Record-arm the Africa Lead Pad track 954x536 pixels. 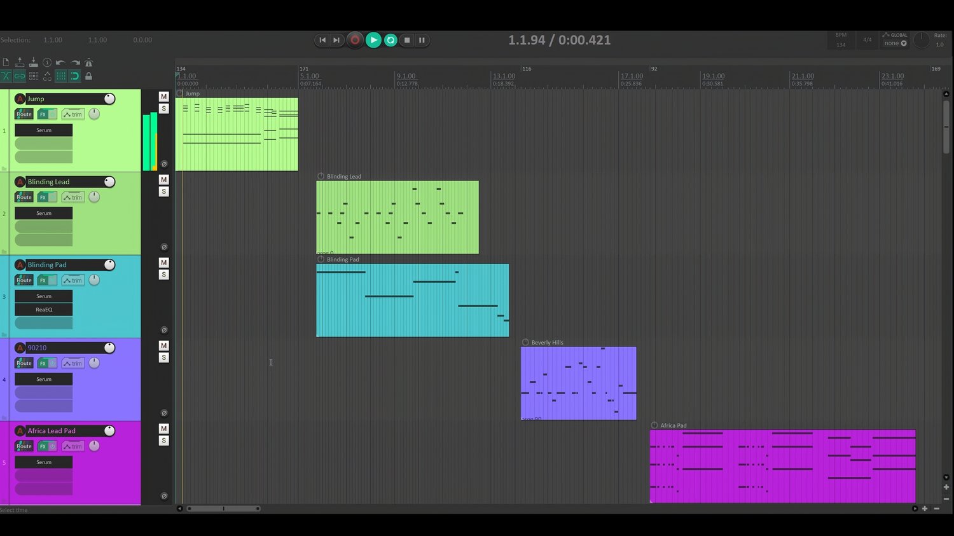tap(20, 430)
